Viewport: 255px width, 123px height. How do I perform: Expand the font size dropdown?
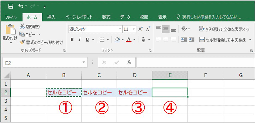[134, 29]
